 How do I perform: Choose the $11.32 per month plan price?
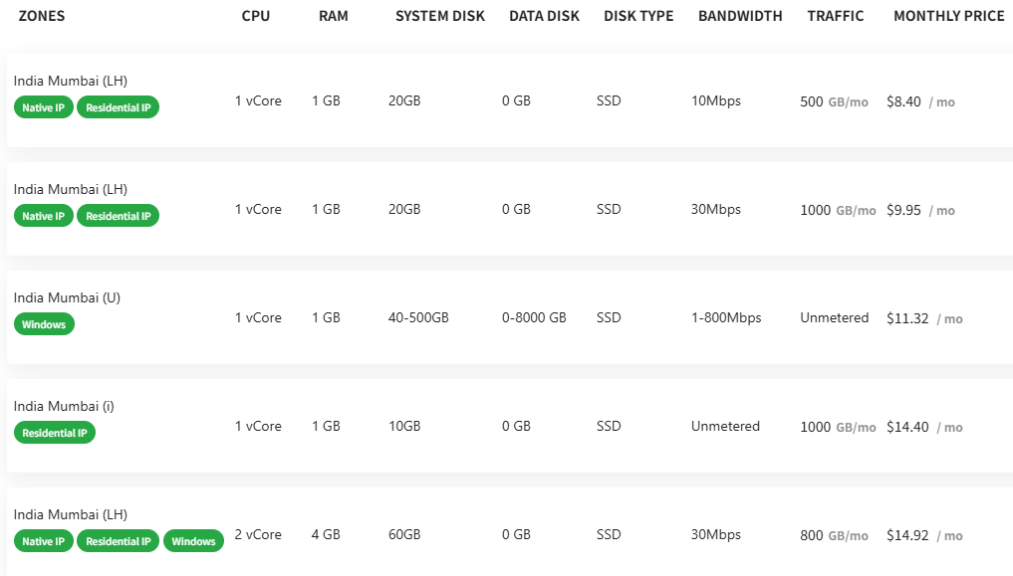point(907,318)
